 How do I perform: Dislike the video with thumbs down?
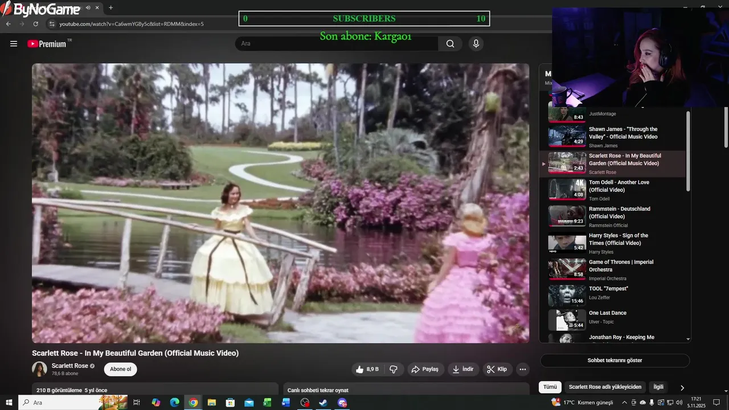394,369
